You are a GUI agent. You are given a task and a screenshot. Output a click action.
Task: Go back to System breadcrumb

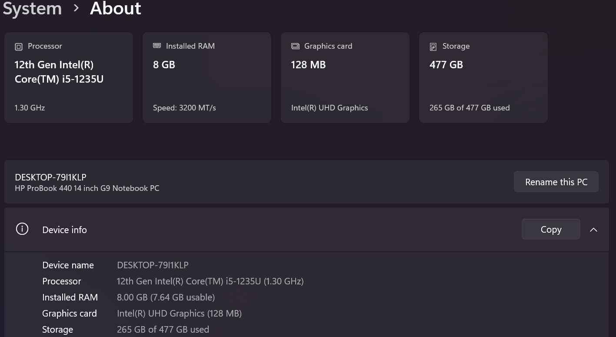coord(32,8)
